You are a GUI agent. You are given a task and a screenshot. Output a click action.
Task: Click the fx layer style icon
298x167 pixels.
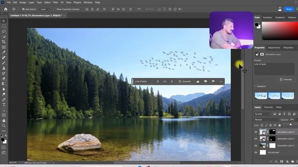pyautogui.click(x=276, y=161)
